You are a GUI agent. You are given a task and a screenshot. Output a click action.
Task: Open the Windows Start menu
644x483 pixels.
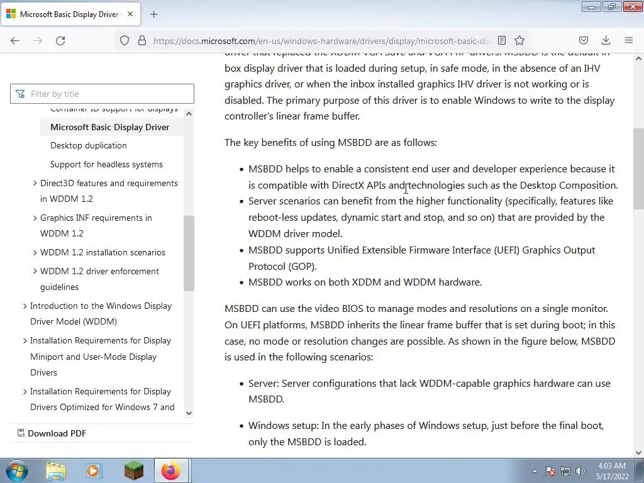point(16,470)
